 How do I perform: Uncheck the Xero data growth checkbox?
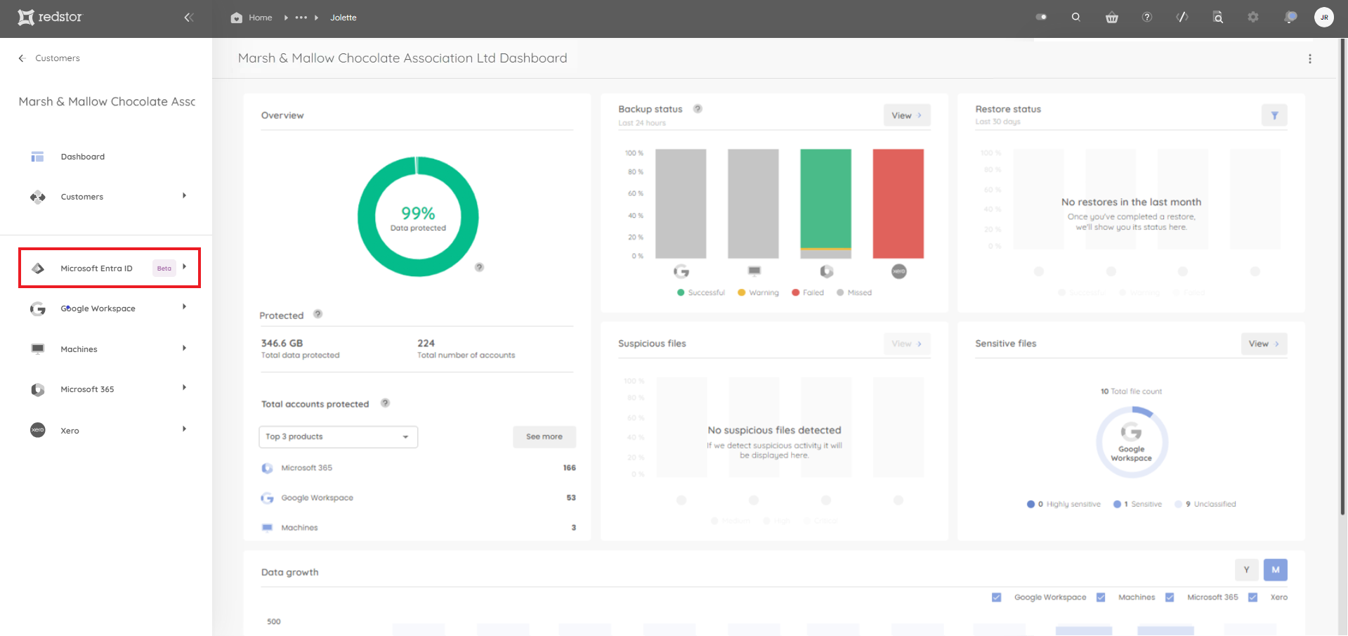[1252, 597]
